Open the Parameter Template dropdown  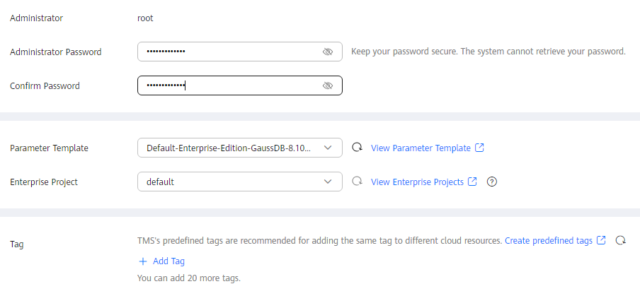point(239,148)
